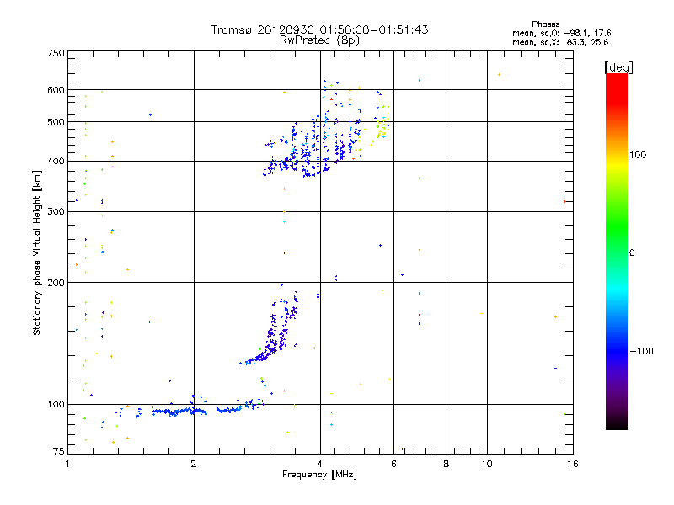The image size is (674, 505).
Task: Click the x-axis tick label '8'
Action: (x=447, y=464)
